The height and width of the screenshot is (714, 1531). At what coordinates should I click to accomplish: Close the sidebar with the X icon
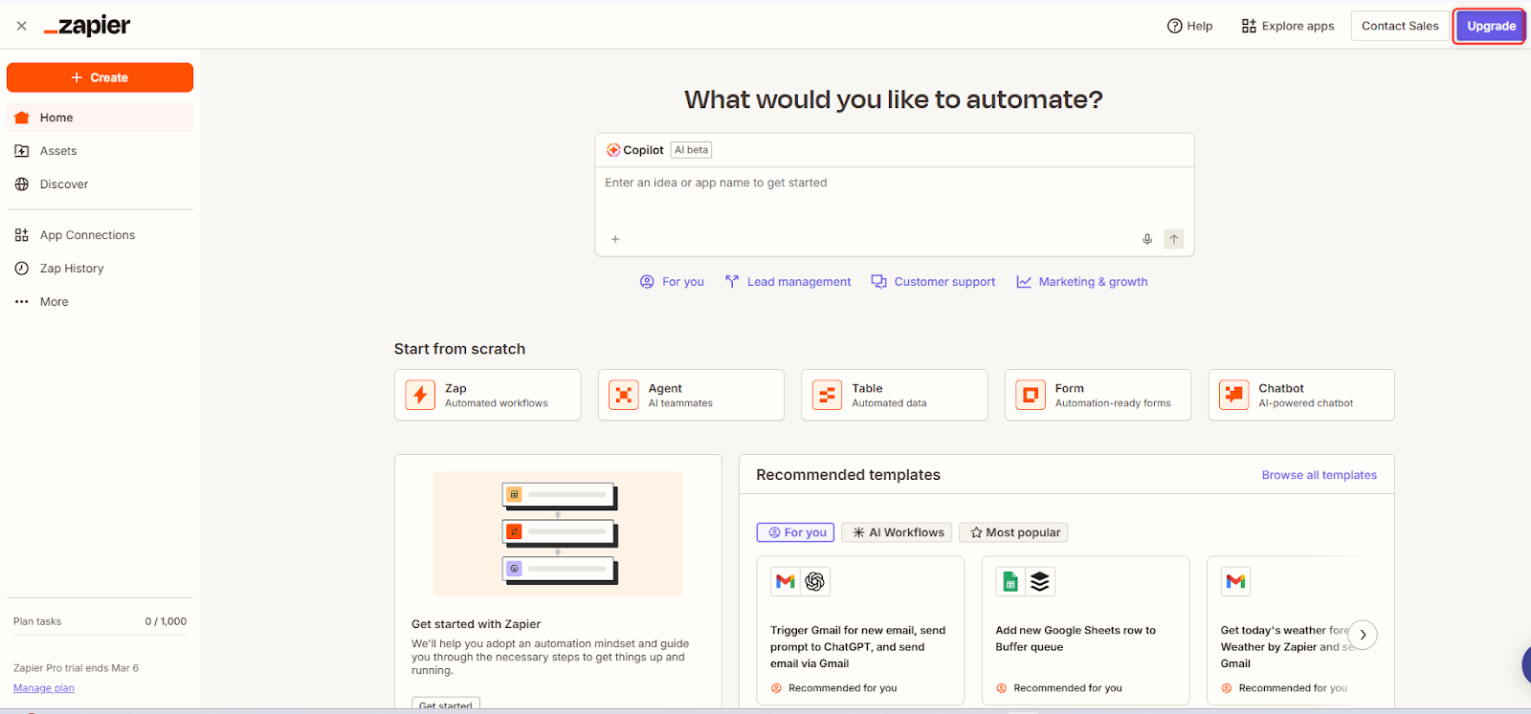click(21, 26)
